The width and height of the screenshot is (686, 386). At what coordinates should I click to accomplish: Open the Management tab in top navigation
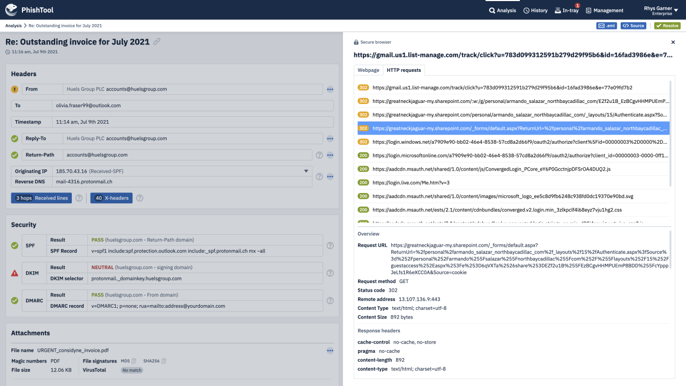(605, 10)
